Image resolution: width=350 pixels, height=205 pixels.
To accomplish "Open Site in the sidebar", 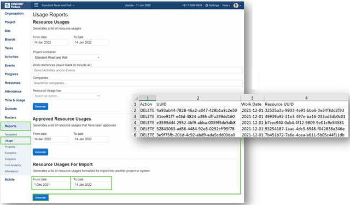I will (x=8, y=31).
